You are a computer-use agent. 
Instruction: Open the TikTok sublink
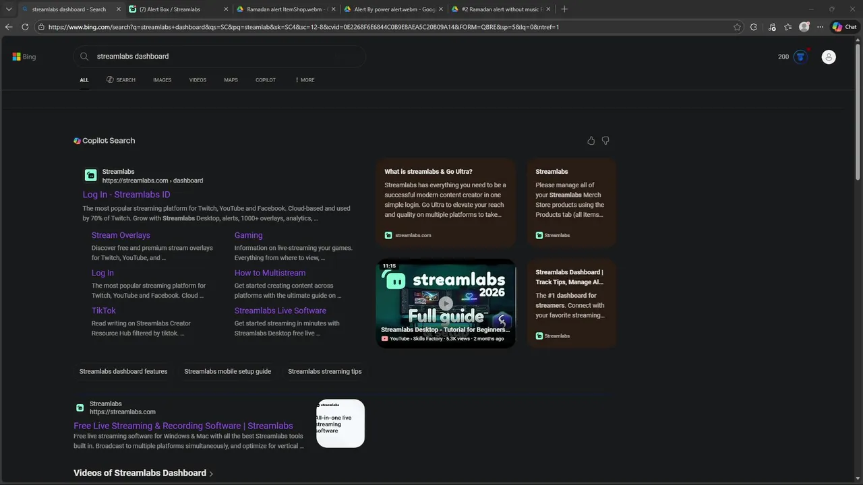[x=103, y=311]
